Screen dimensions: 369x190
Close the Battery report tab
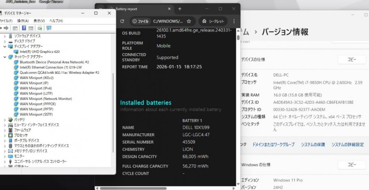coord(169,9)
